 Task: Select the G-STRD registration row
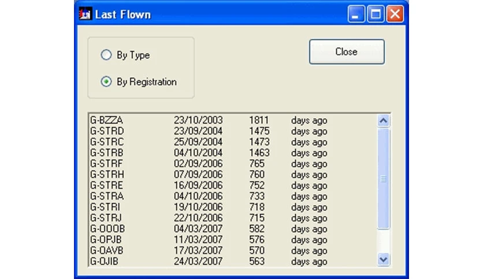232,131
